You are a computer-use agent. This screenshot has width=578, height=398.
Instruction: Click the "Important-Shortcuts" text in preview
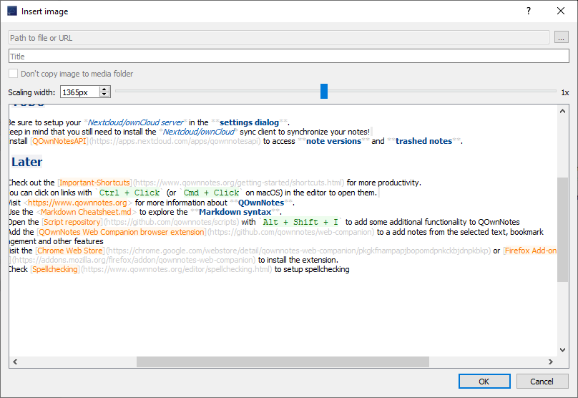pyautogui.click(x=94, y=183)
